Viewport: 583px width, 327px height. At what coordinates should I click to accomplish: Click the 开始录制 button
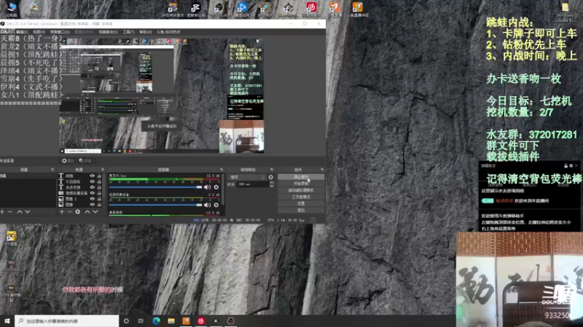301,184
